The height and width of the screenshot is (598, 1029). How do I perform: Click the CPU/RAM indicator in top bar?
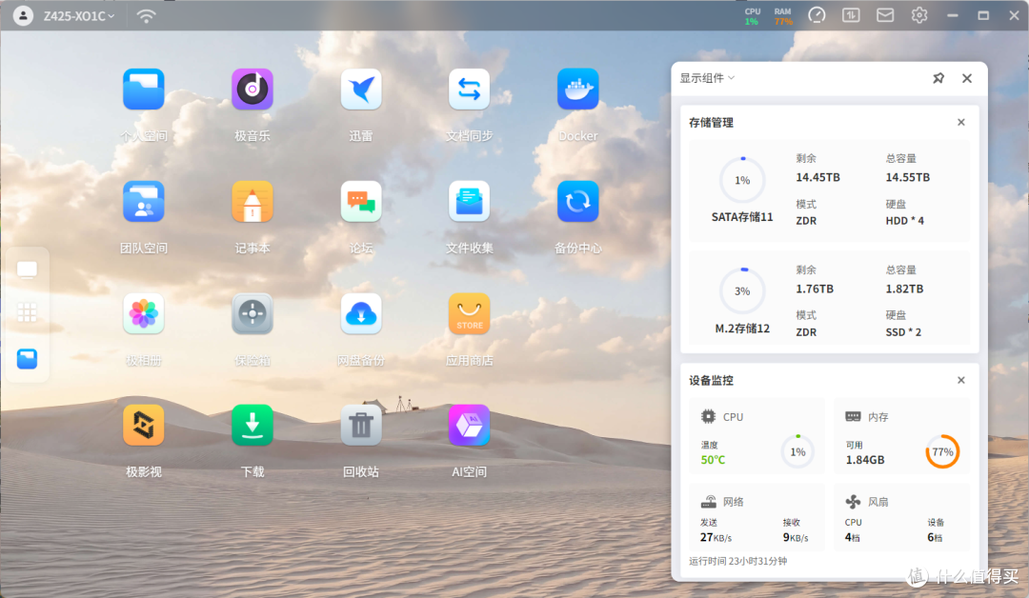tap(768, 16)
